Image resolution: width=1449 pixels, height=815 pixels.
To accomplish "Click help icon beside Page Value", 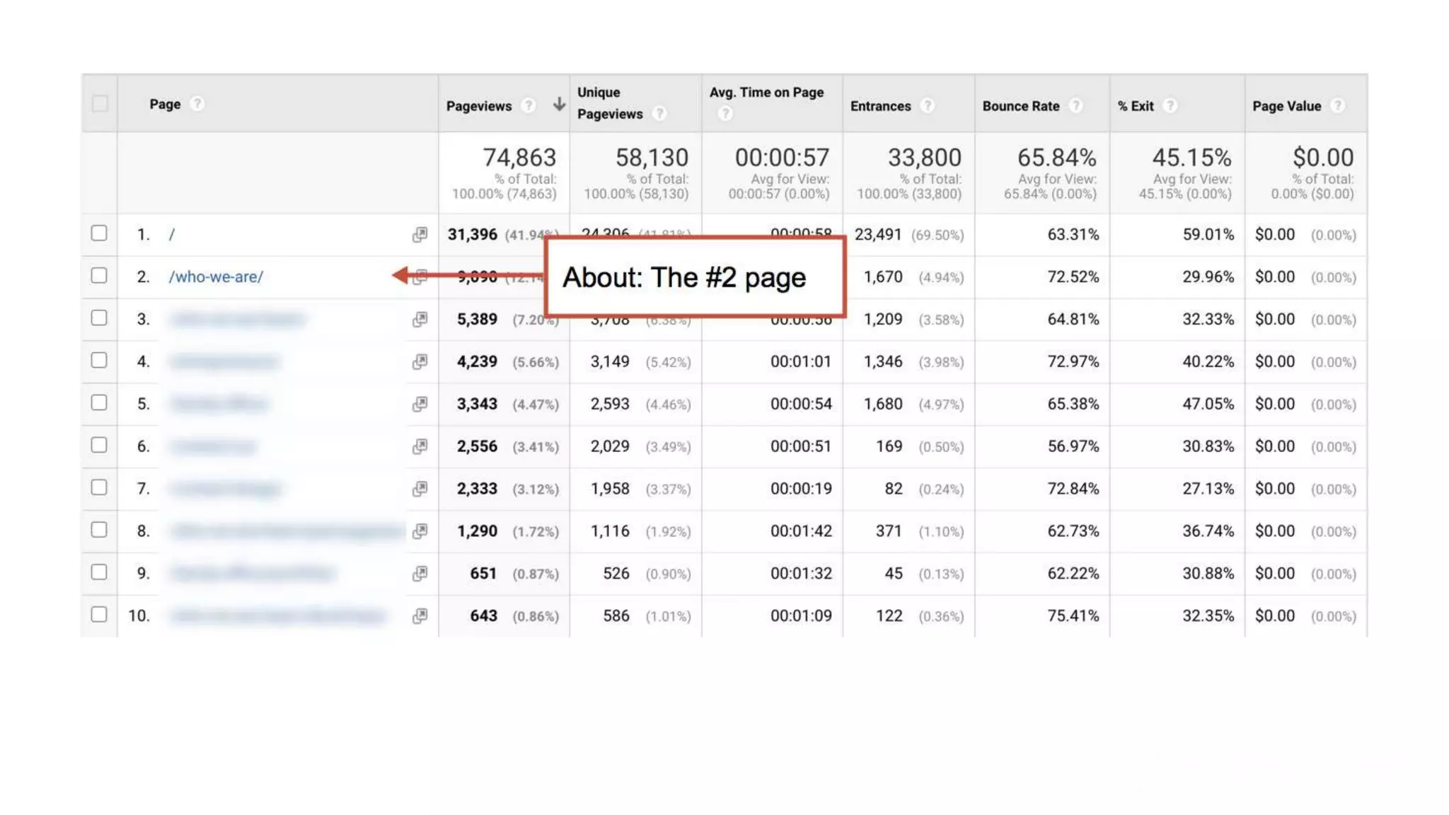I will pyautogui.click(x=1337, y=105).
